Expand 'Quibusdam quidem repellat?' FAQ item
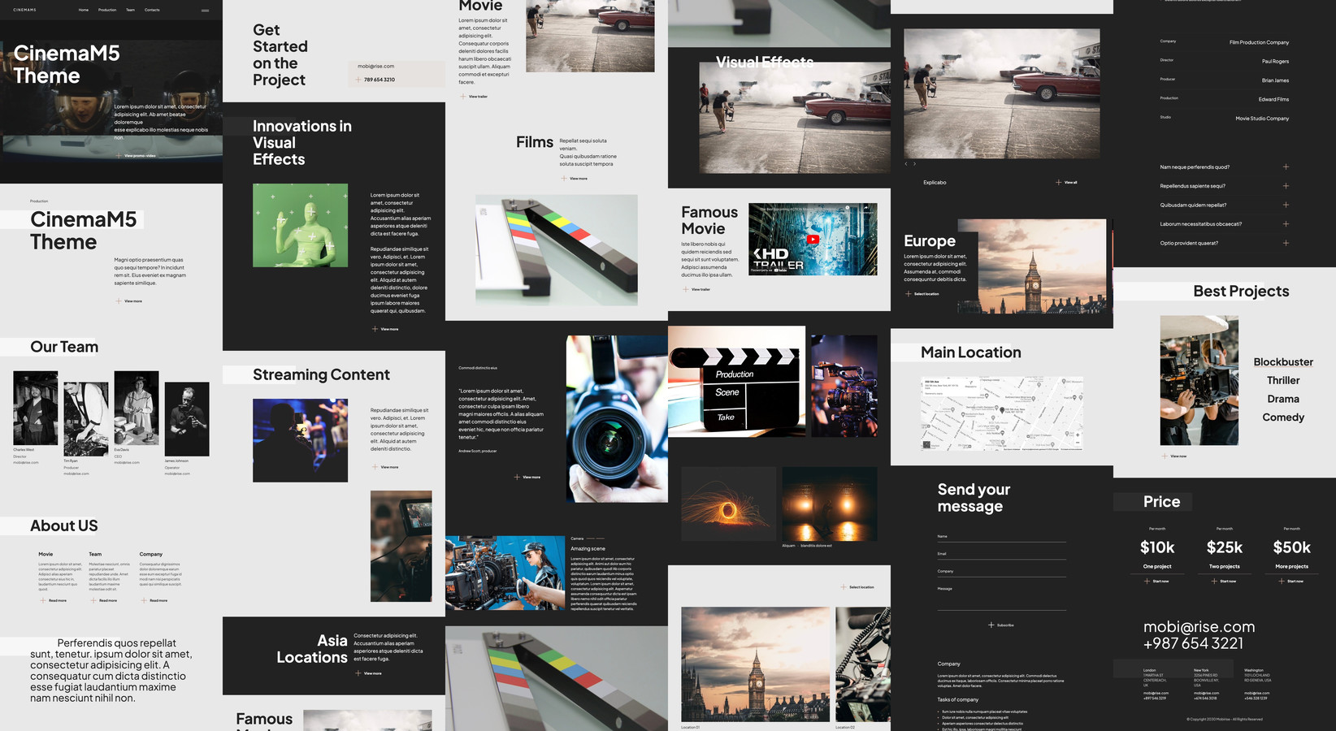1336x731 pixels. [x=1286, y=205]
